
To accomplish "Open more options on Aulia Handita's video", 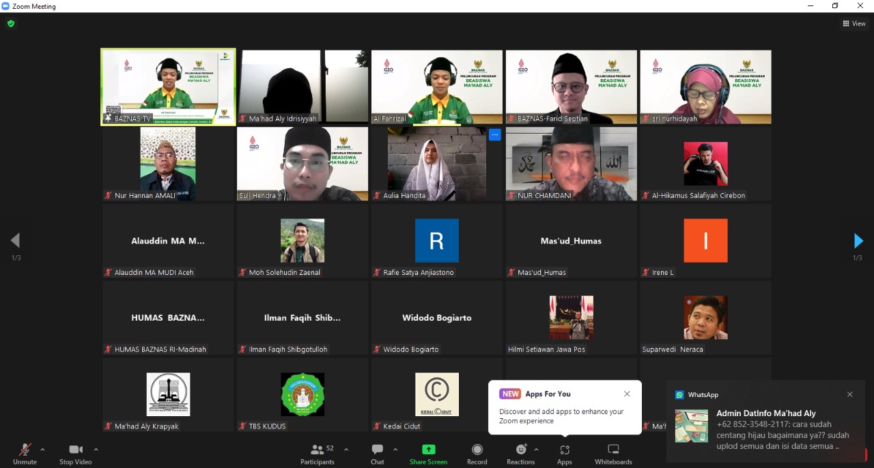I will [495, 135].
